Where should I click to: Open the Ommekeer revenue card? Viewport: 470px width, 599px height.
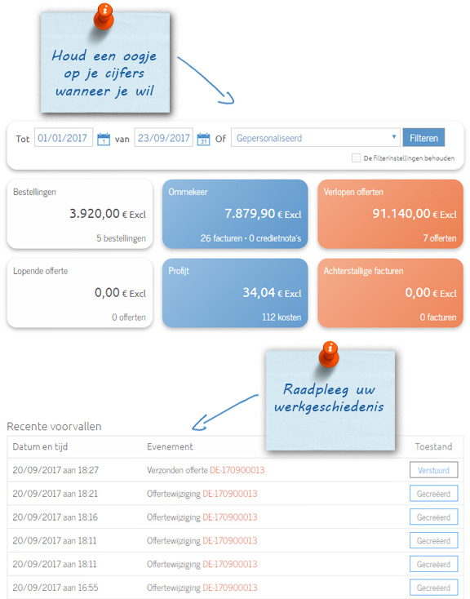click(x=235, y=215)
